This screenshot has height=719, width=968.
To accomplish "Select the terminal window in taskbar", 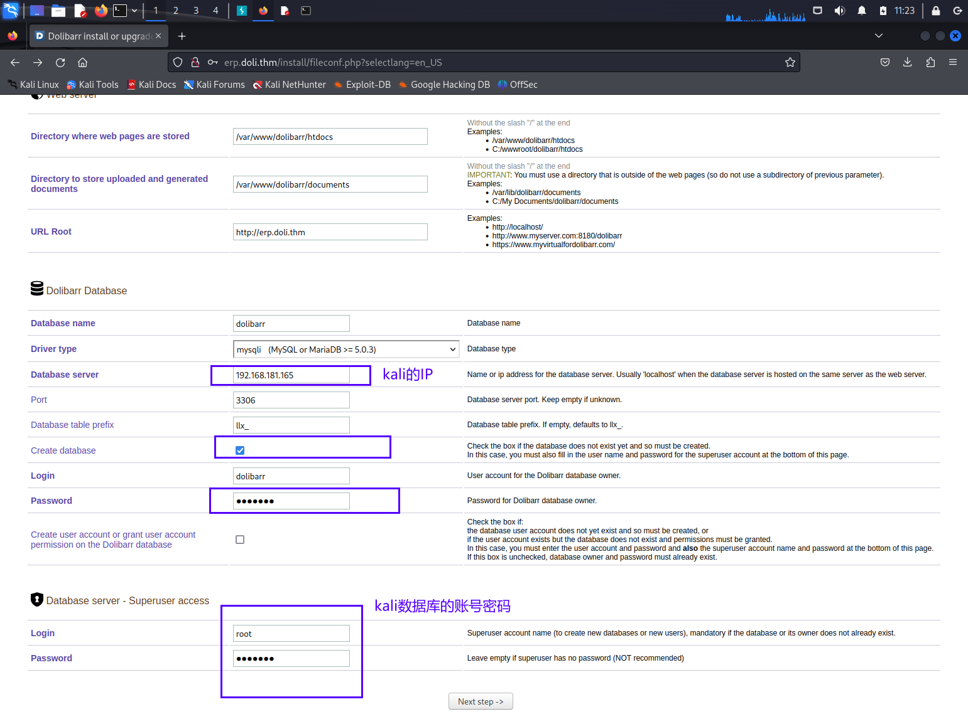I will [306, 11].
